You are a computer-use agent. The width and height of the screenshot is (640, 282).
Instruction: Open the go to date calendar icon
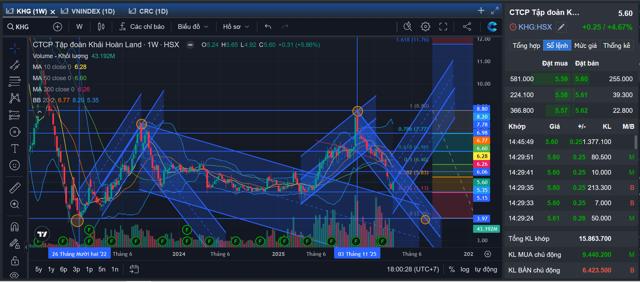134,269
